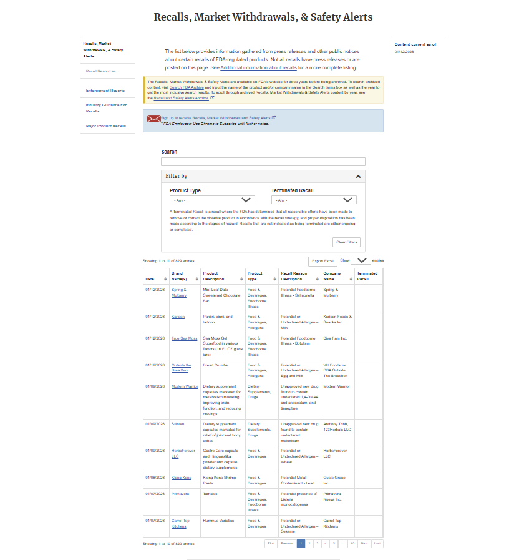Image resolution: width=509 pixels, height=560 pixels.
Task: Open Additional information about recalls link
Action: (258, 67)
